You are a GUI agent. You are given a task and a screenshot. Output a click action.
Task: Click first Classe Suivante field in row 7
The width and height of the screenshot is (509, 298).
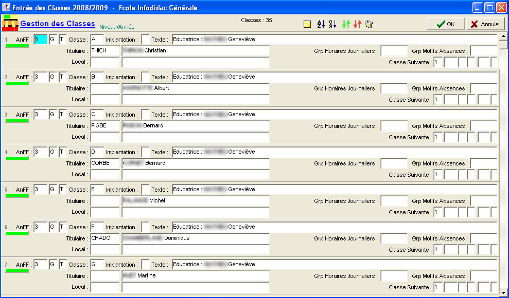(438, 287)
